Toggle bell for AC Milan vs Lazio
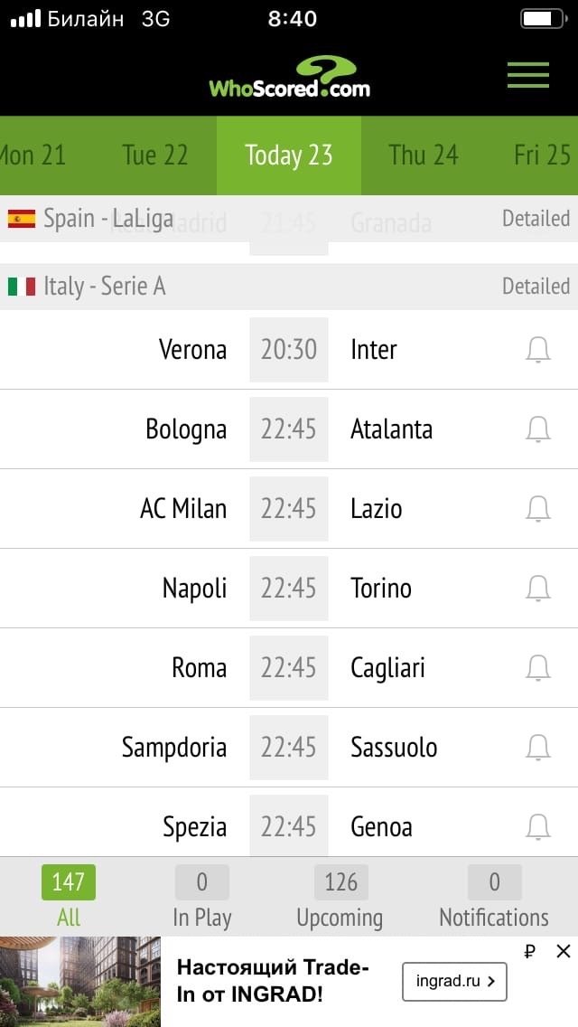 point(538,509)
